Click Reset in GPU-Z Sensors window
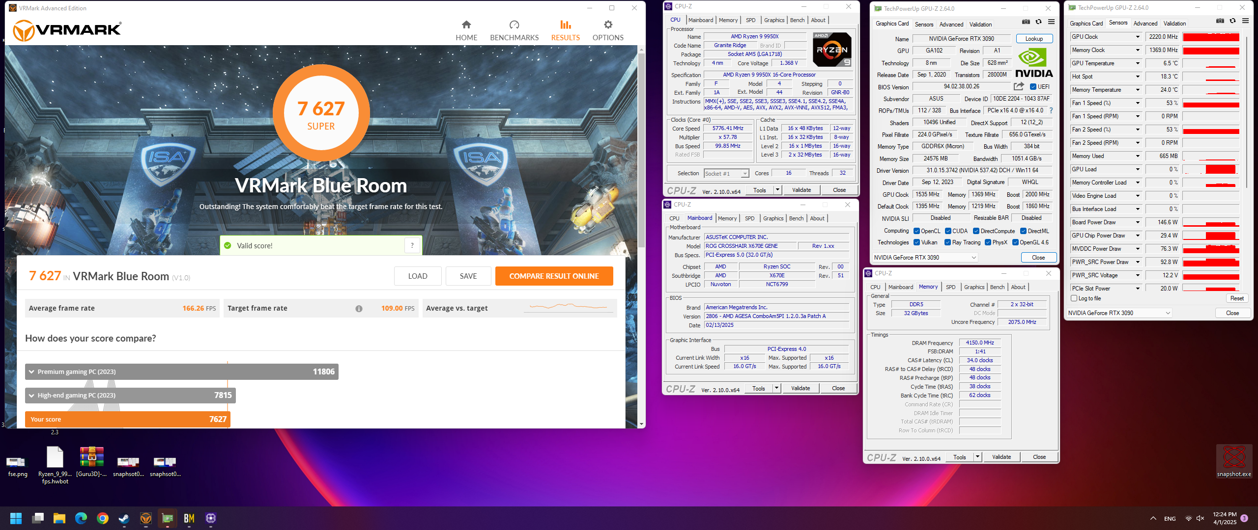 pos(1236,298)
